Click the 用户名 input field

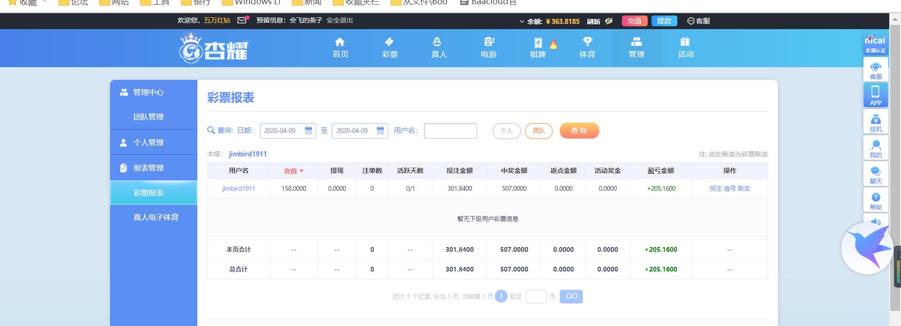[450, 131]
